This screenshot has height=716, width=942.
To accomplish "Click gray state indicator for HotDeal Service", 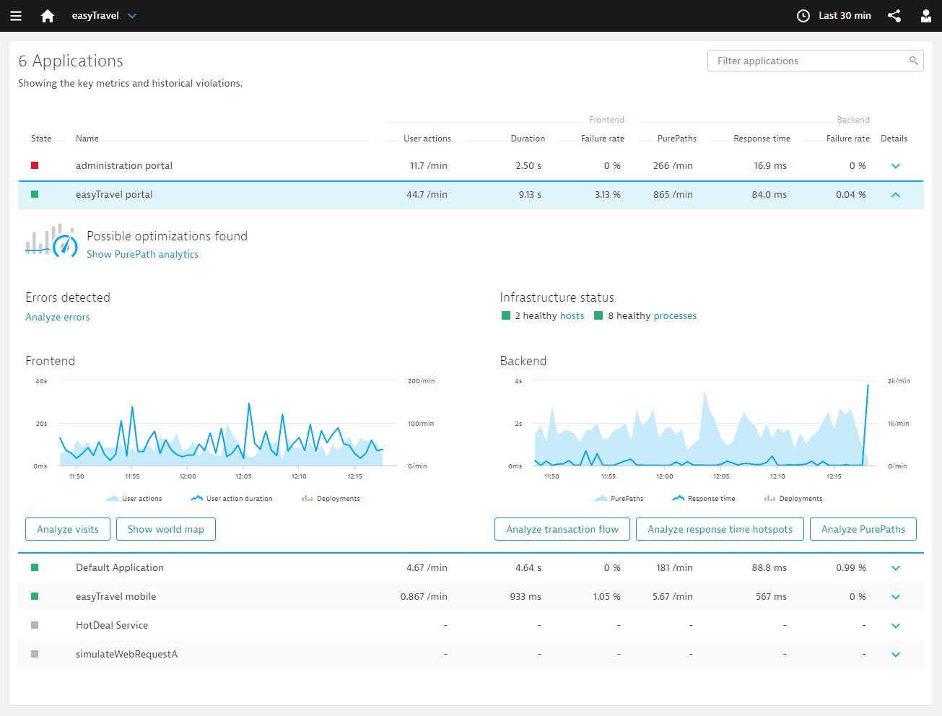I will pyautogui.click(x=35, y=625).
